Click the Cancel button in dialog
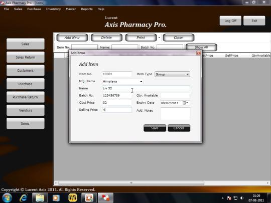Viewport: 271px width, 203px height. click(179, 128)
